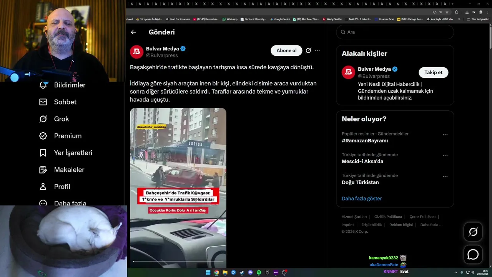This screenshot has width=492, height=277.
Task: Open the Google Gemini bookmark
Action: pos(280,19)
